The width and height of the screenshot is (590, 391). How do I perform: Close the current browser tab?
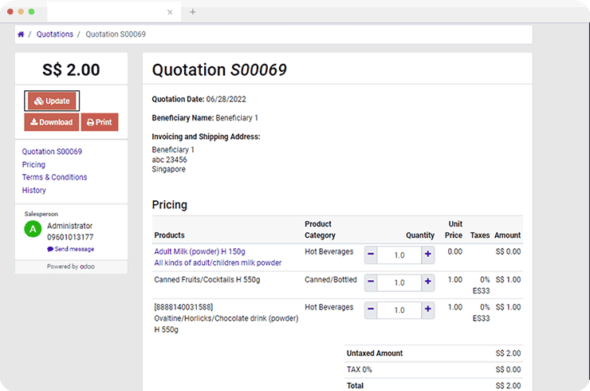coord(170,12)
